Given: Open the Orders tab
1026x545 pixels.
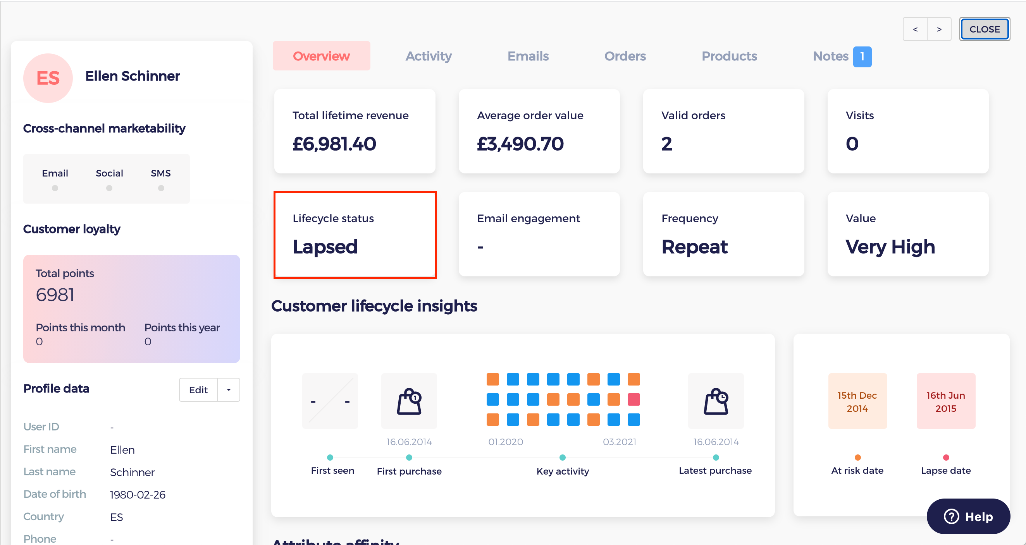Looking at the screenshot, I should point(625,56).
